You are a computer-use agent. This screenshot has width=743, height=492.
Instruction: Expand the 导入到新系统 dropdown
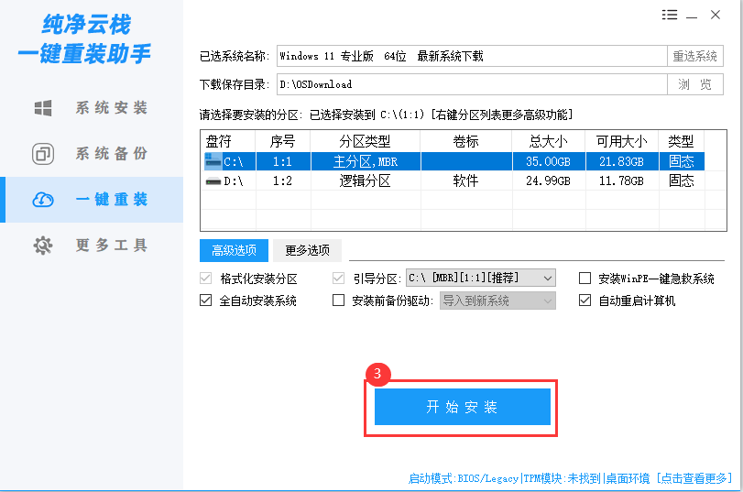(548, 301)
